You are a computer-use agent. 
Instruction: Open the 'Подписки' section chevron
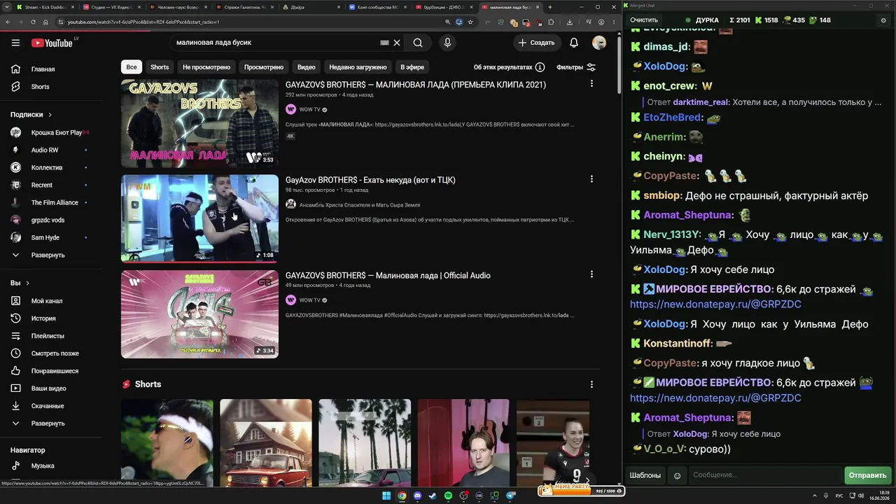50,115
